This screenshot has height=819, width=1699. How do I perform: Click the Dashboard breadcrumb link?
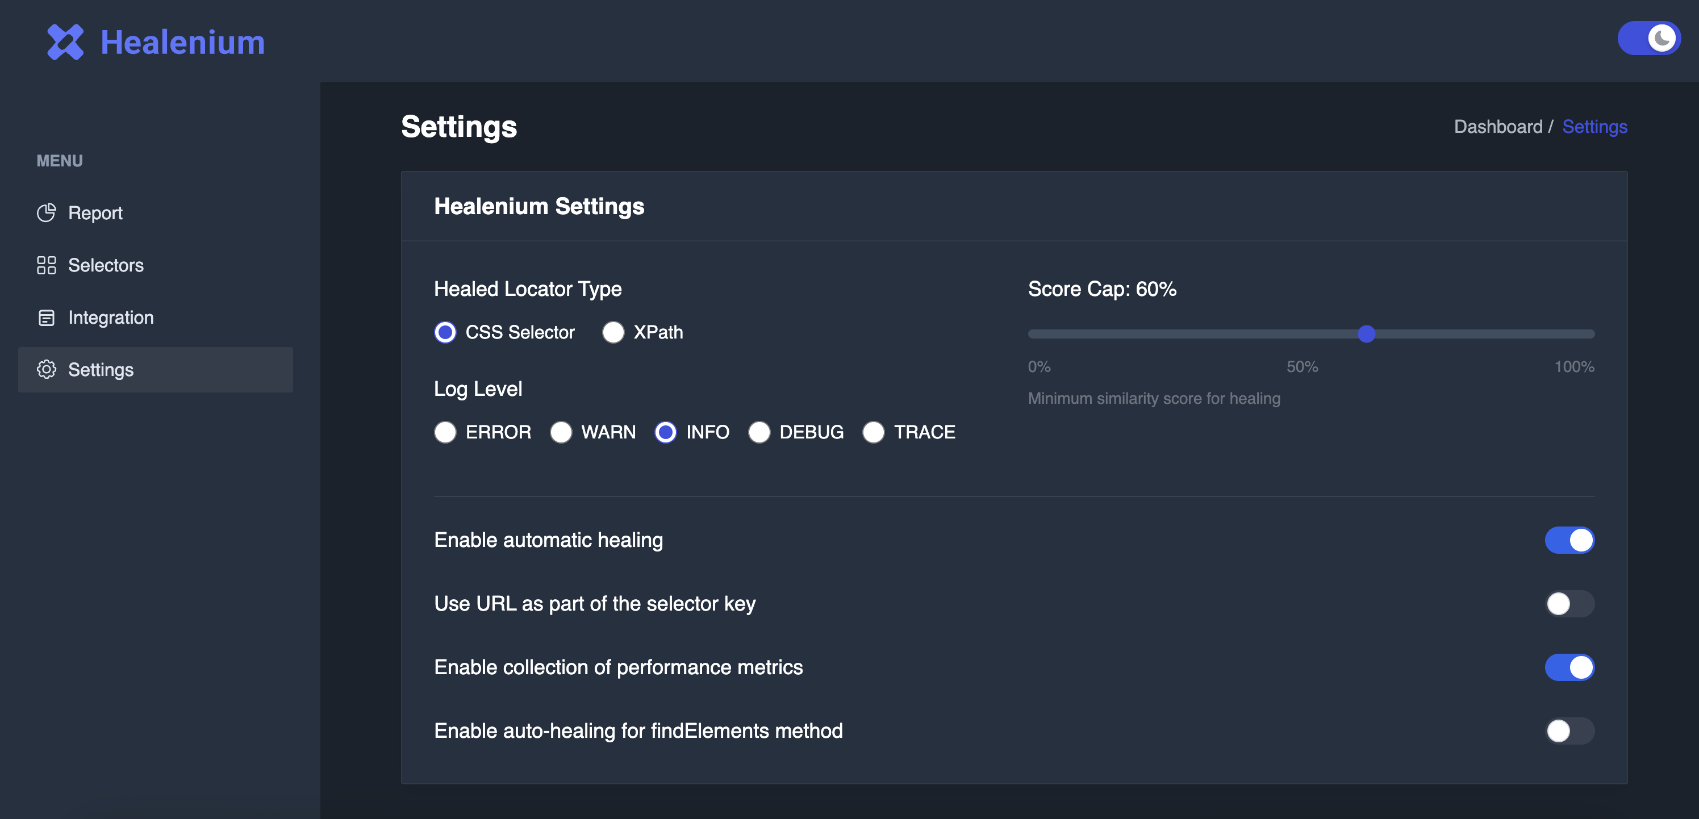(1498, 127)
